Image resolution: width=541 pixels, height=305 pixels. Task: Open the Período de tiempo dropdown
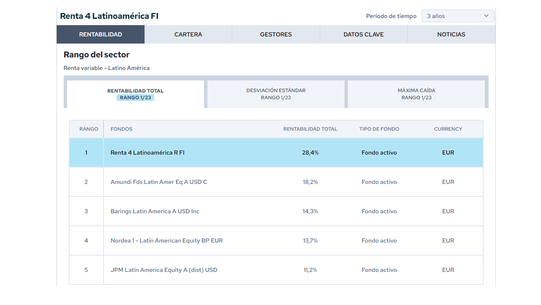click(x=458, y=16)
